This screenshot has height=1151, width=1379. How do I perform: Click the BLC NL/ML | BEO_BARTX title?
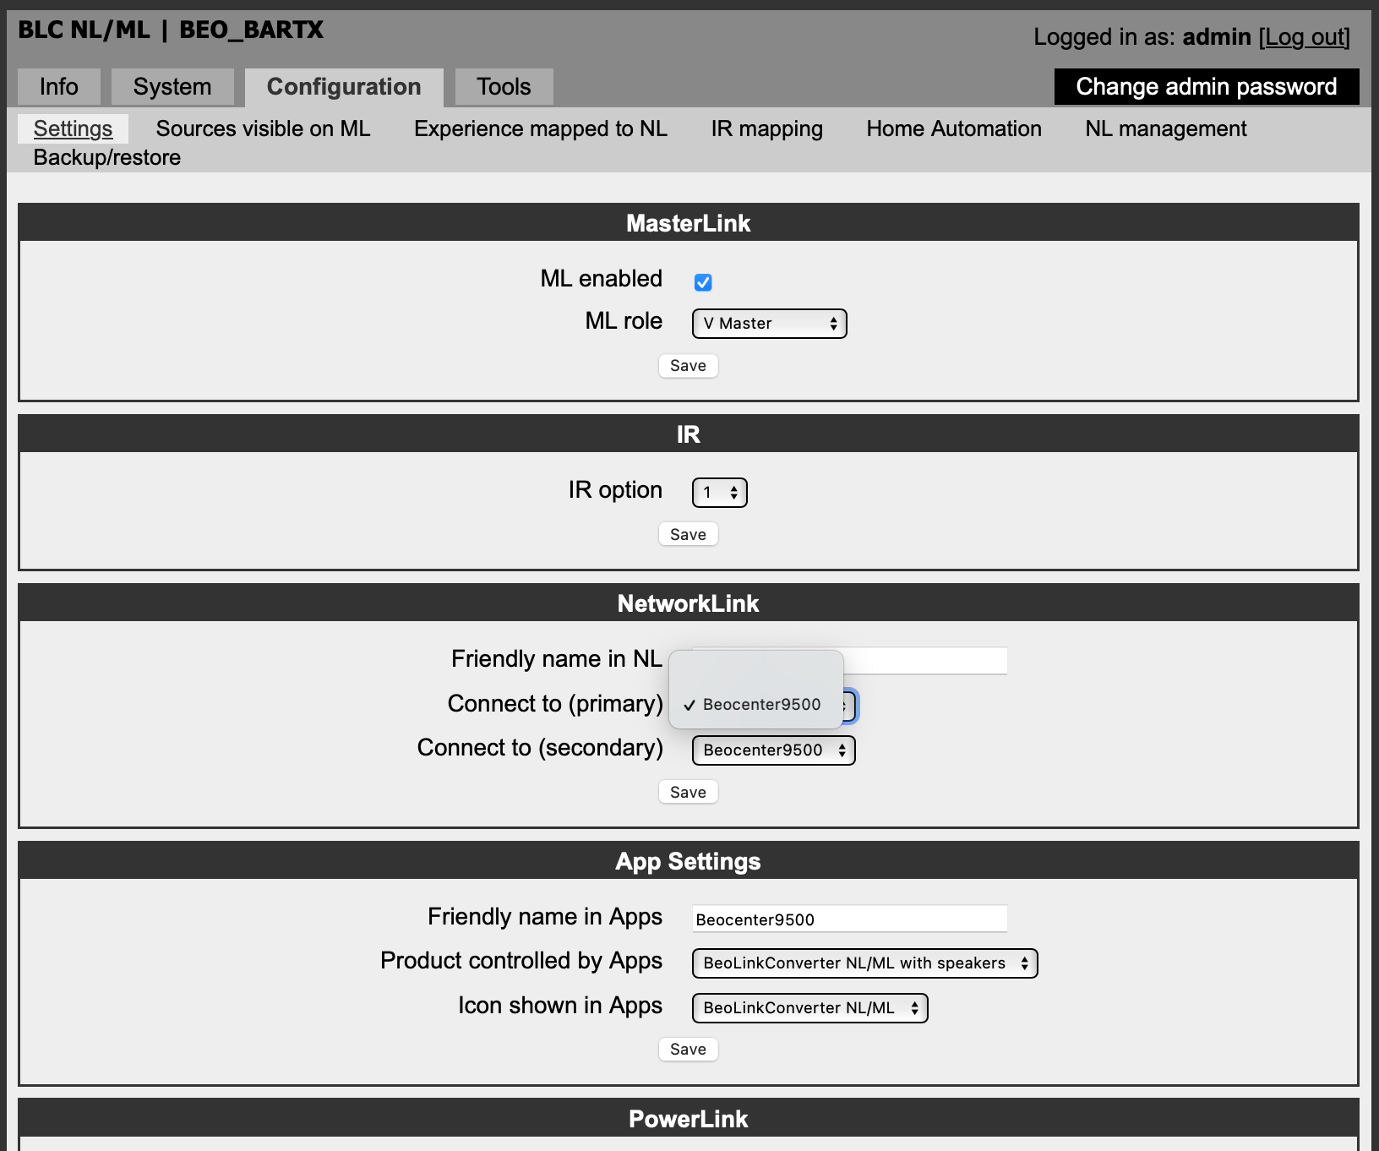pos(171,30)
